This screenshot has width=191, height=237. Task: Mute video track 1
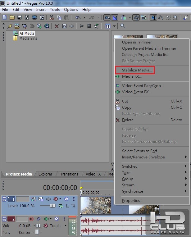tap(66, 199)
